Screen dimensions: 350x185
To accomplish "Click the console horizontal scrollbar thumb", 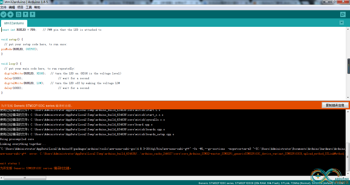I will [25, 178].
